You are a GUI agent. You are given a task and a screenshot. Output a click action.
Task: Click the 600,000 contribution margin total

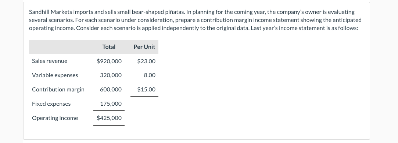(x=111, y=90)
